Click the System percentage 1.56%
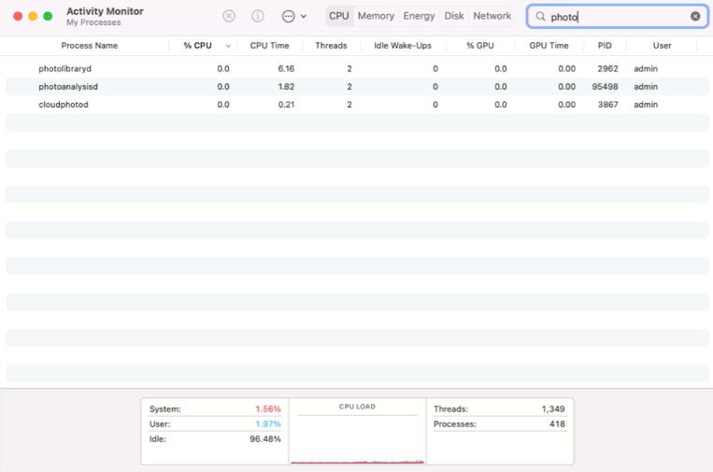This screenshot has height=472, width=713. pos(268,408)
